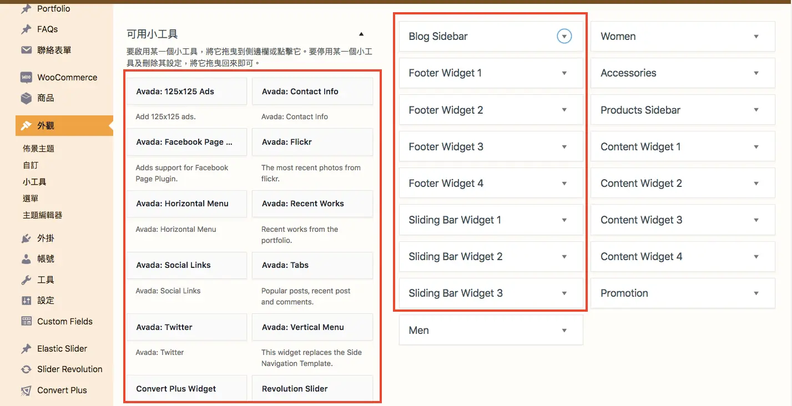Click the Elastic Slider pin icon
Screen dimensions: 792x406
click(x=26, y=349)
